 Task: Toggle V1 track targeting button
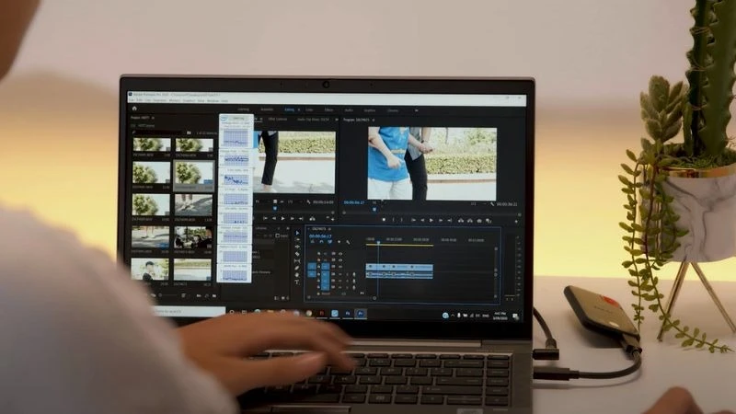(x=326, y=267)
